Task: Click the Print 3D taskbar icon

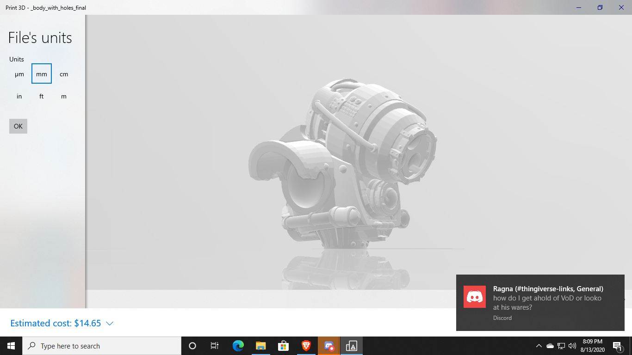Action: click(x=352, y=346)
